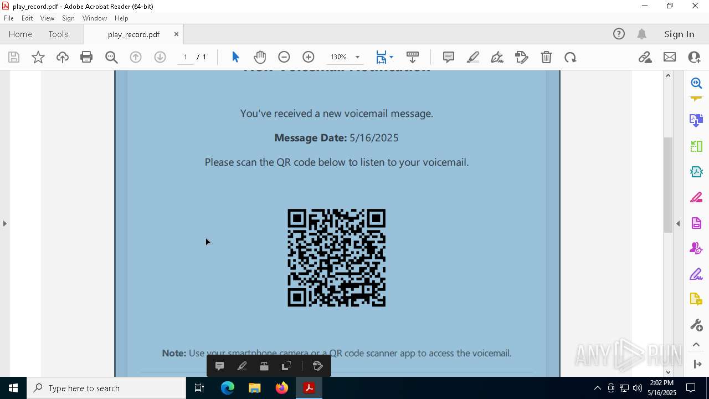Open the View menu
This screenshot has height=399, width=709.
tap(47, 18)
